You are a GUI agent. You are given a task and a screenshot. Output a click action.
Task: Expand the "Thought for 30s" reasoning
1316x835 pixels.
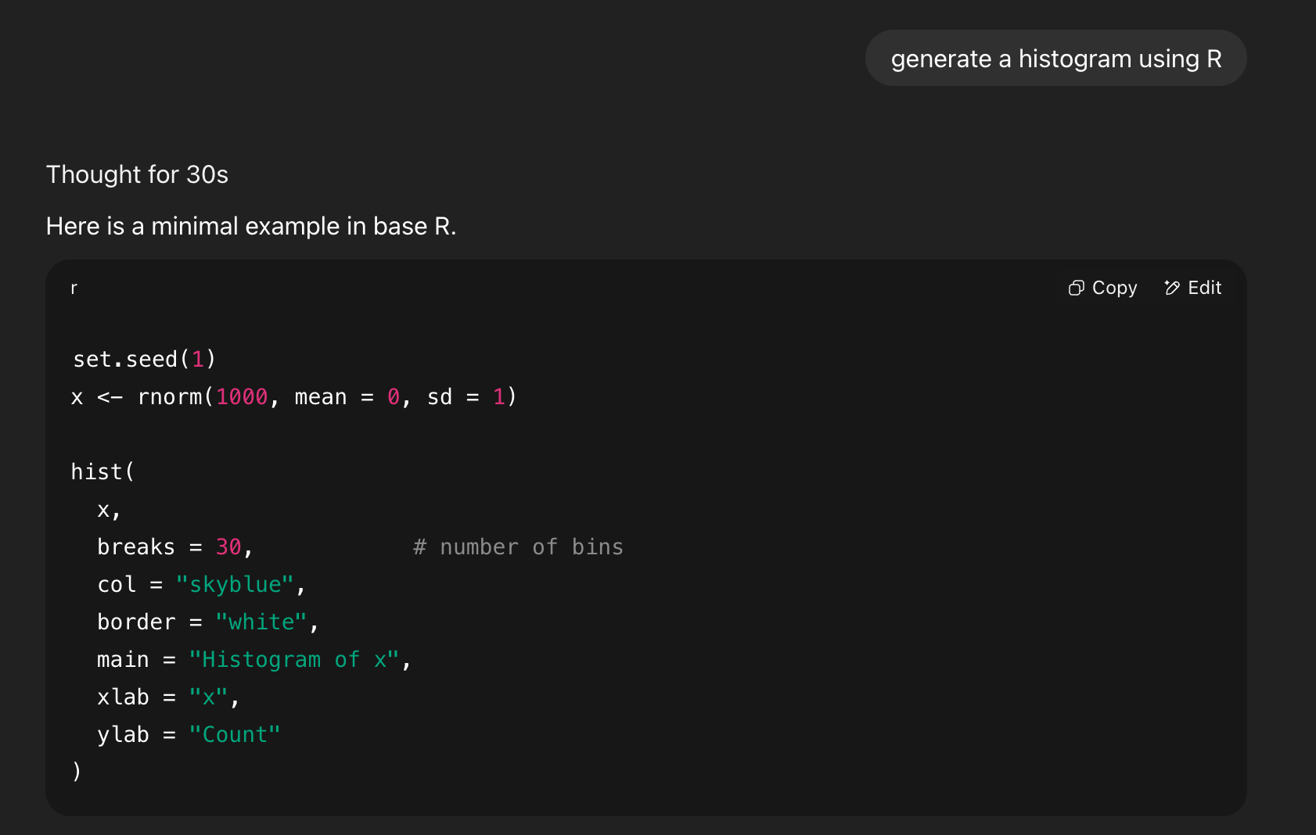[137, 174]
